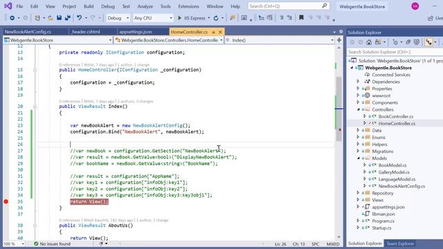Click the MIXED line endings status indicator
The image size is (443, 249).
pos(333,244)
